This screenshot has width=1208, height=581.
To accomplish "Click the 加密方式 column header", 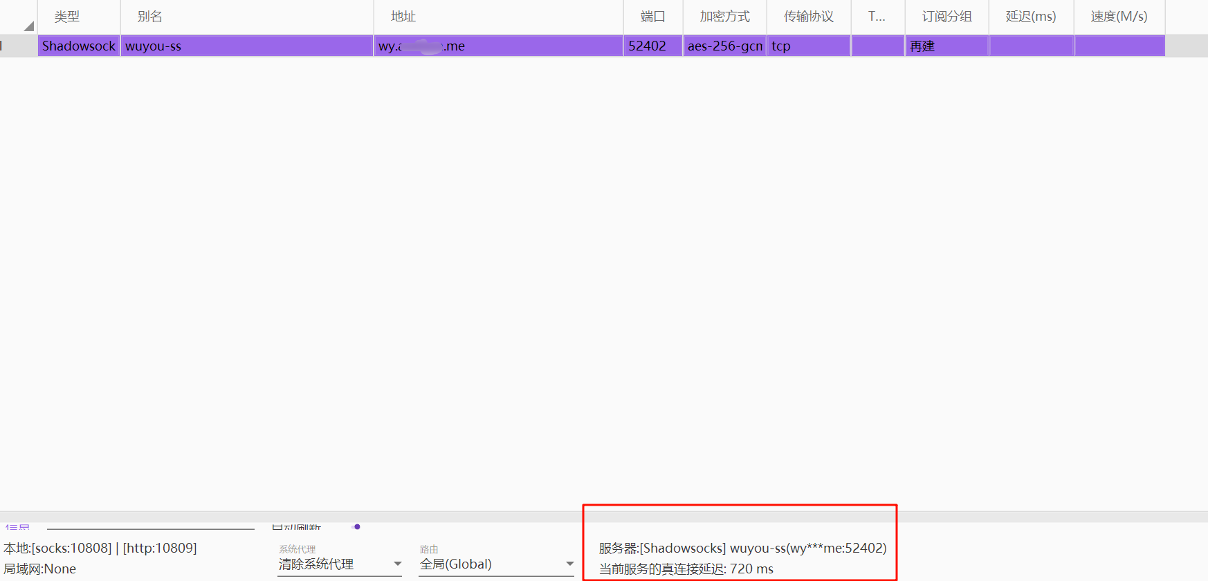I will coord(724,17).
